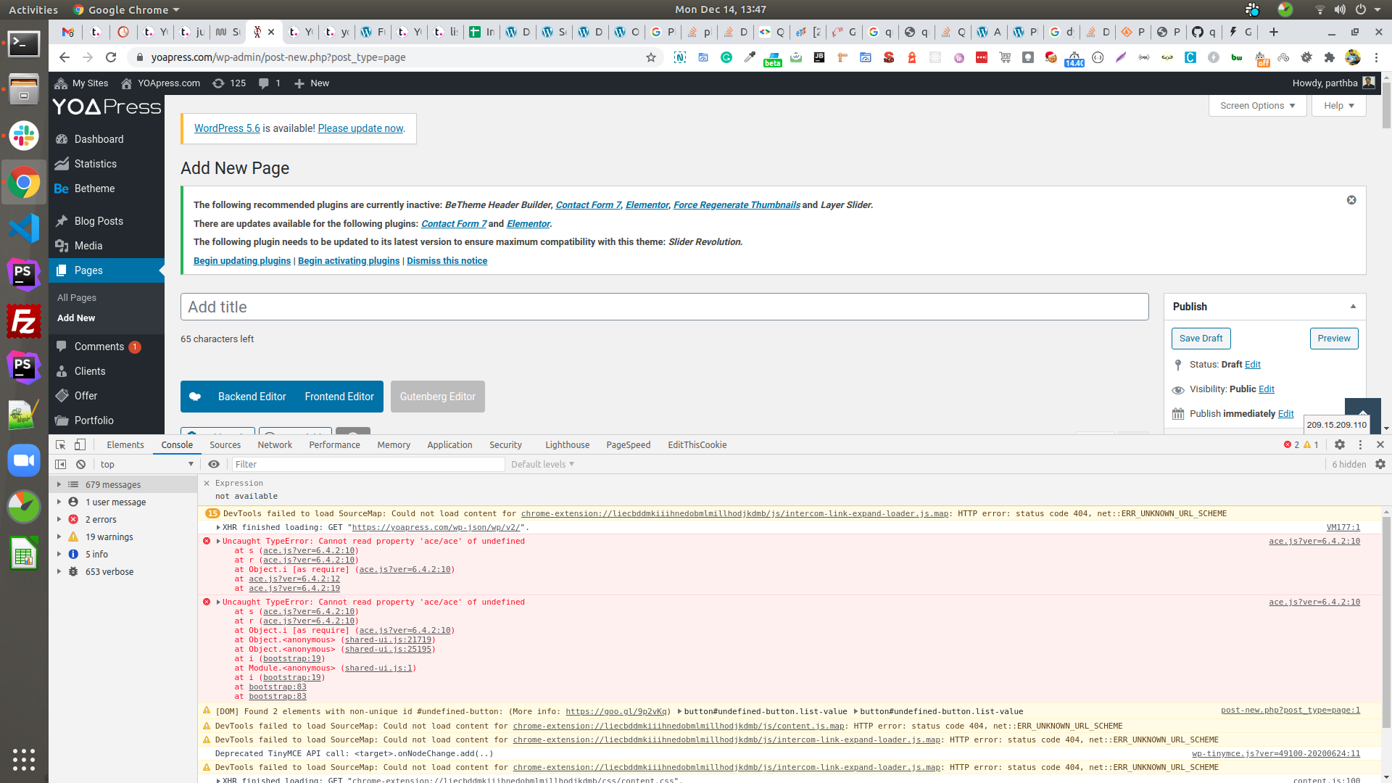Click the page vertical scrollbar thumb
This screenshot has width=1392, height=783.
pos(1386,105)
